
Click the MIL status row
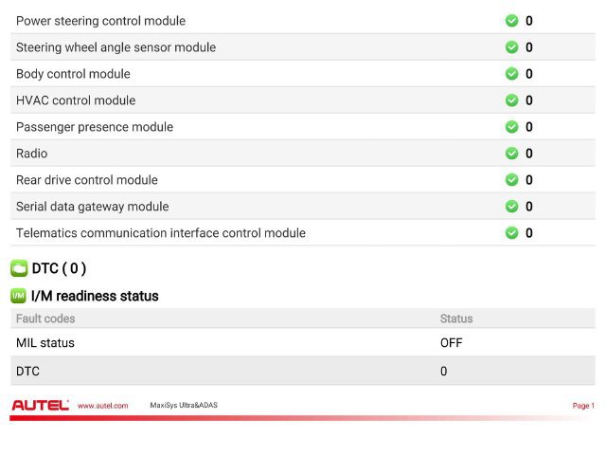pyautogui.click(x=303, y=342)
